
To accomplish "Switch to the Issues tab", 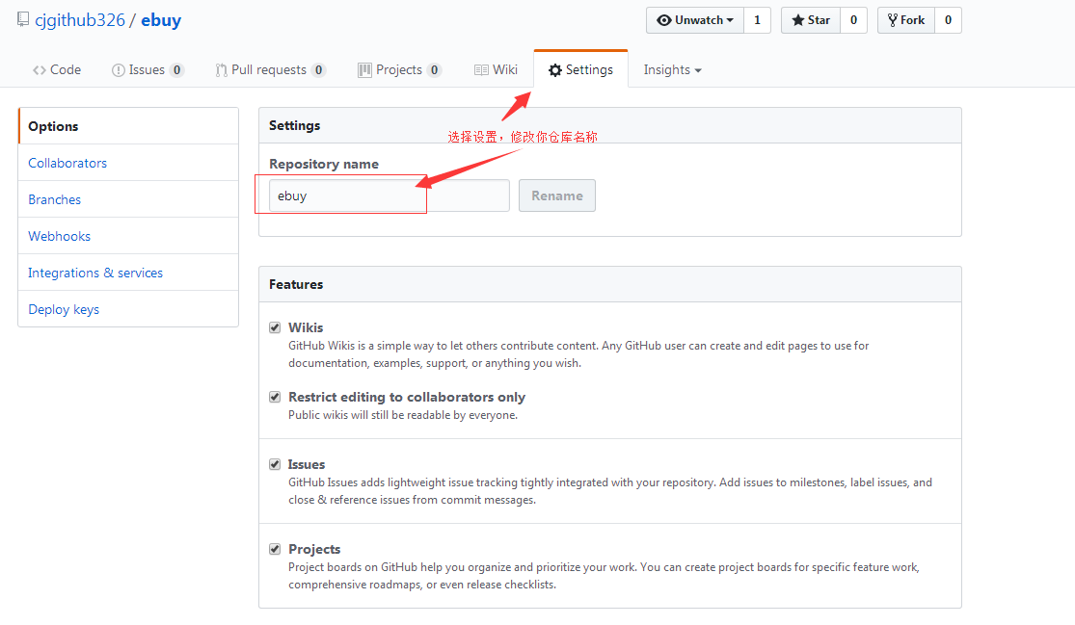I will pos(148,70).
